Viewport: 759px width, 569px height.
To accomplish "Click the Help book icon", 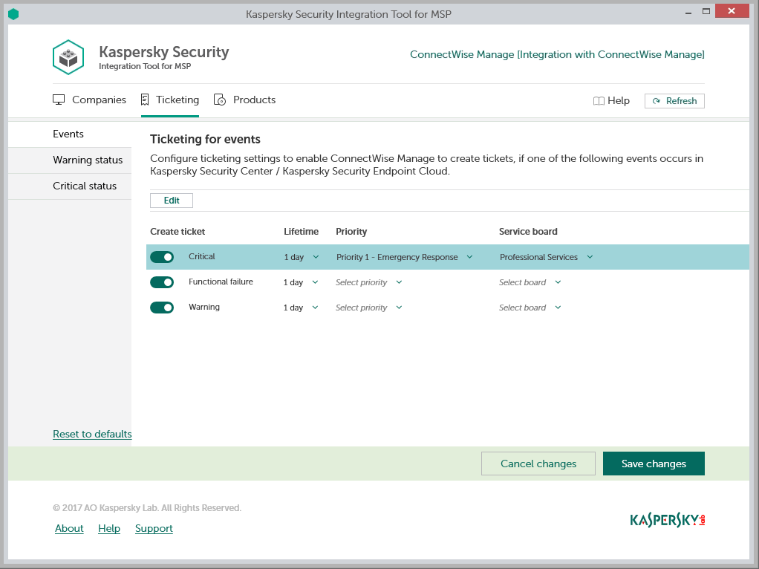I will coord(599,101).
